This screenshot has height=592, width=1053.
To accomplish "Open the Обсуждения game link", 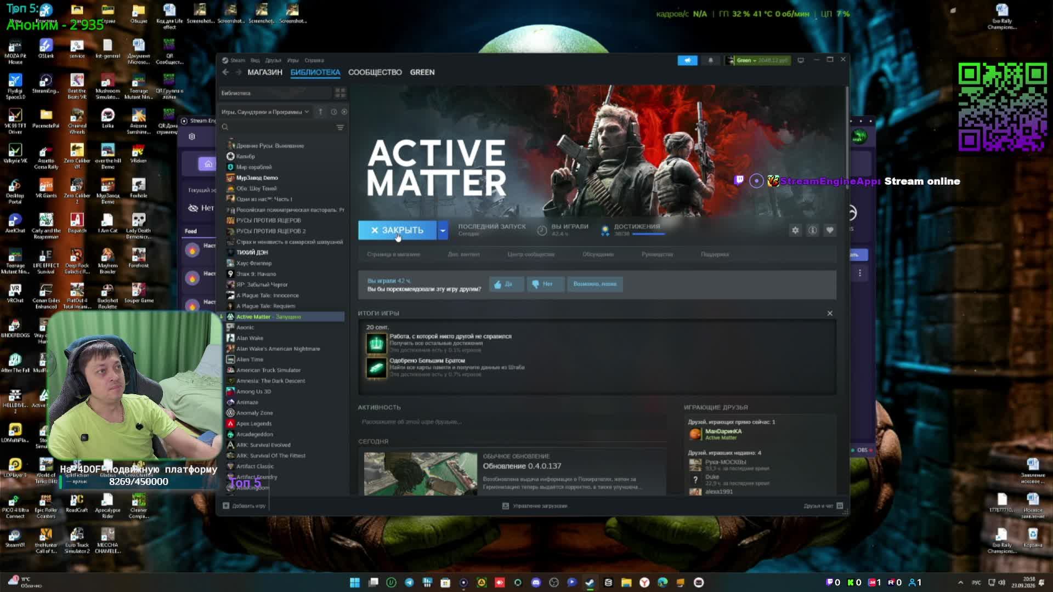I will tap(598, 254).
